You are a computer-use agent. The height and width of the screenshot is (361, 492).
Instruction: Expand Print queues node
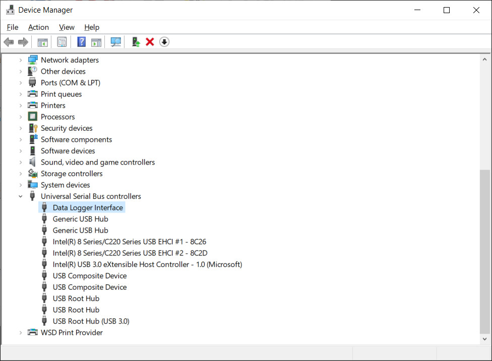21,94
